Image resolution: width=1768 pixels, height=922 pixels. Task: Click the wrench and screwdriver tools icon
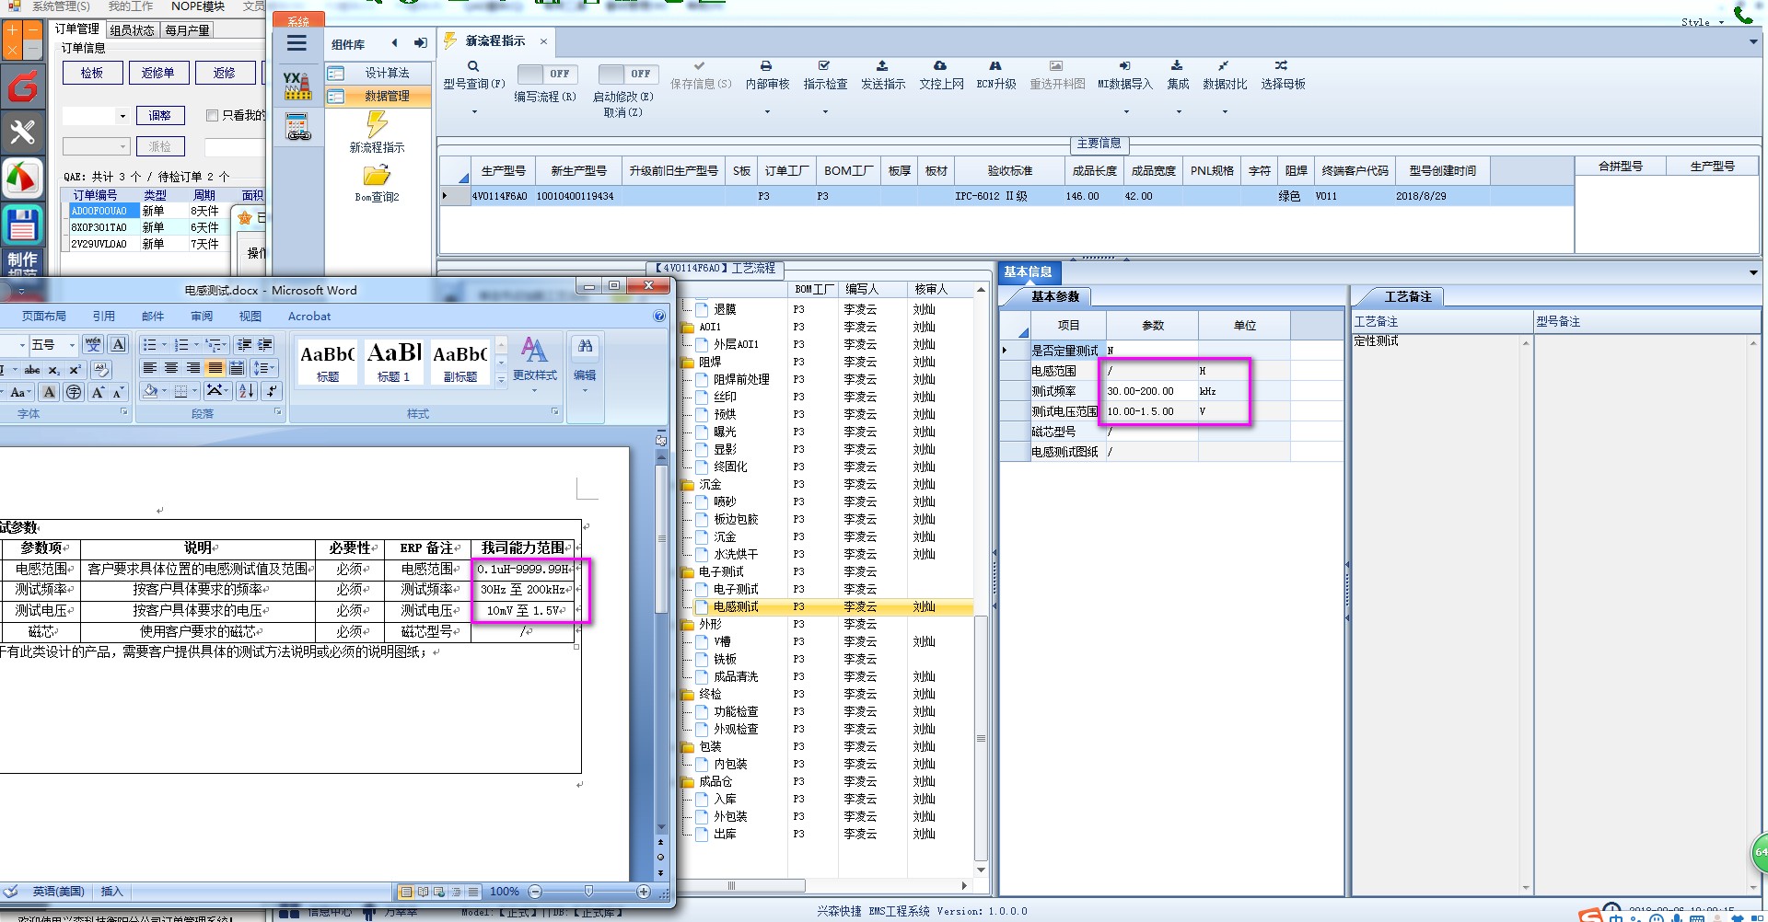tap(23, 133)
